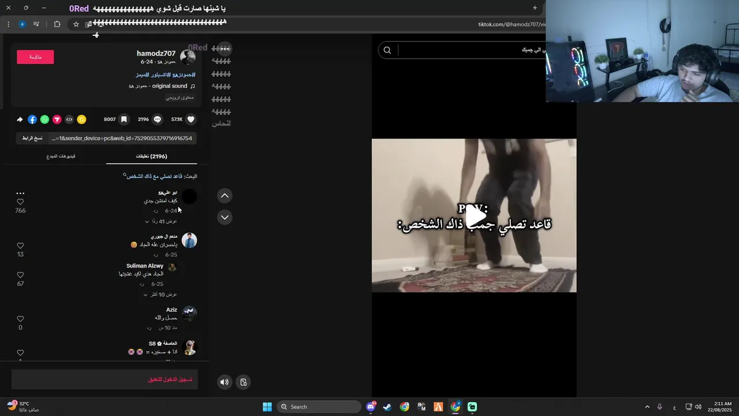
Task: Open Aziz's profile avatar
Action: click(x=189, y=313)
